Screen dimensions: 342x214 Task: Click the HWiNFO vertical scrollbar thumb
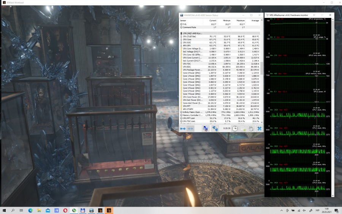click(262, 68)
